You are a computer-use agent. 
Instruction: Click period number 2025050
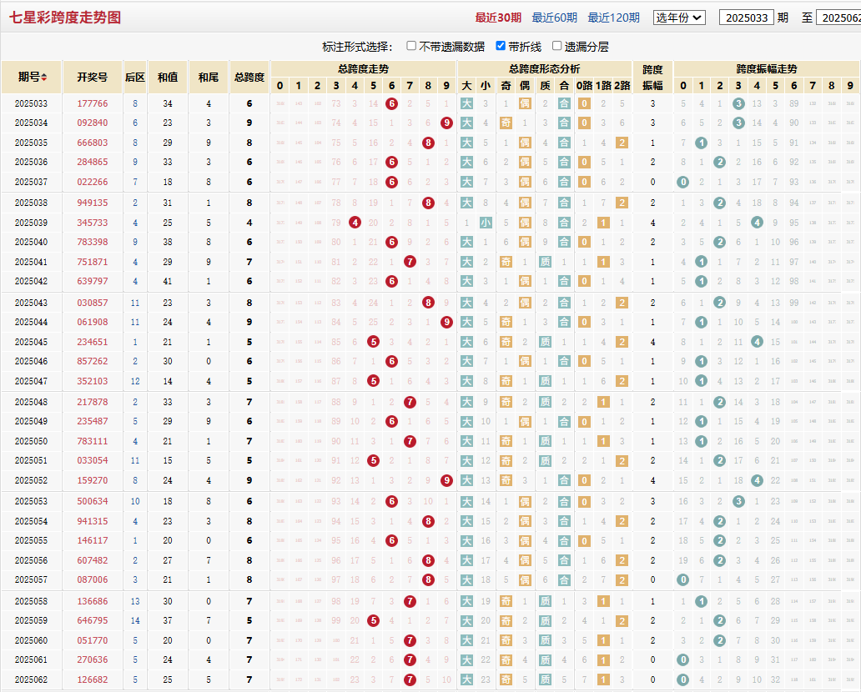[x=32, y=441]
